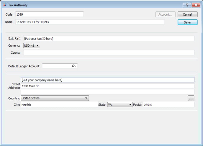This screenshot has width=203, height=146.
Task: Edit the 1234 Main St. address line
Action: pos(107,86)
